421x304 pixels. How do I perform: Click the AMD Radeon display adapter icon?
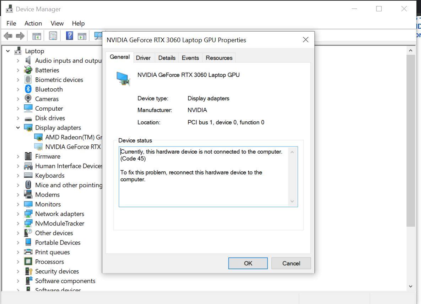[x=38, y=137]
